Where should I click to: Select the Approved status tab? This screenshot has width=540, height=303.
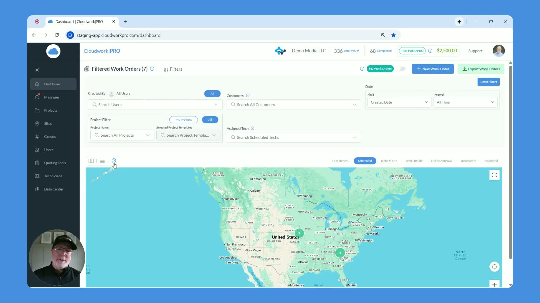click(x=491, y=161)
